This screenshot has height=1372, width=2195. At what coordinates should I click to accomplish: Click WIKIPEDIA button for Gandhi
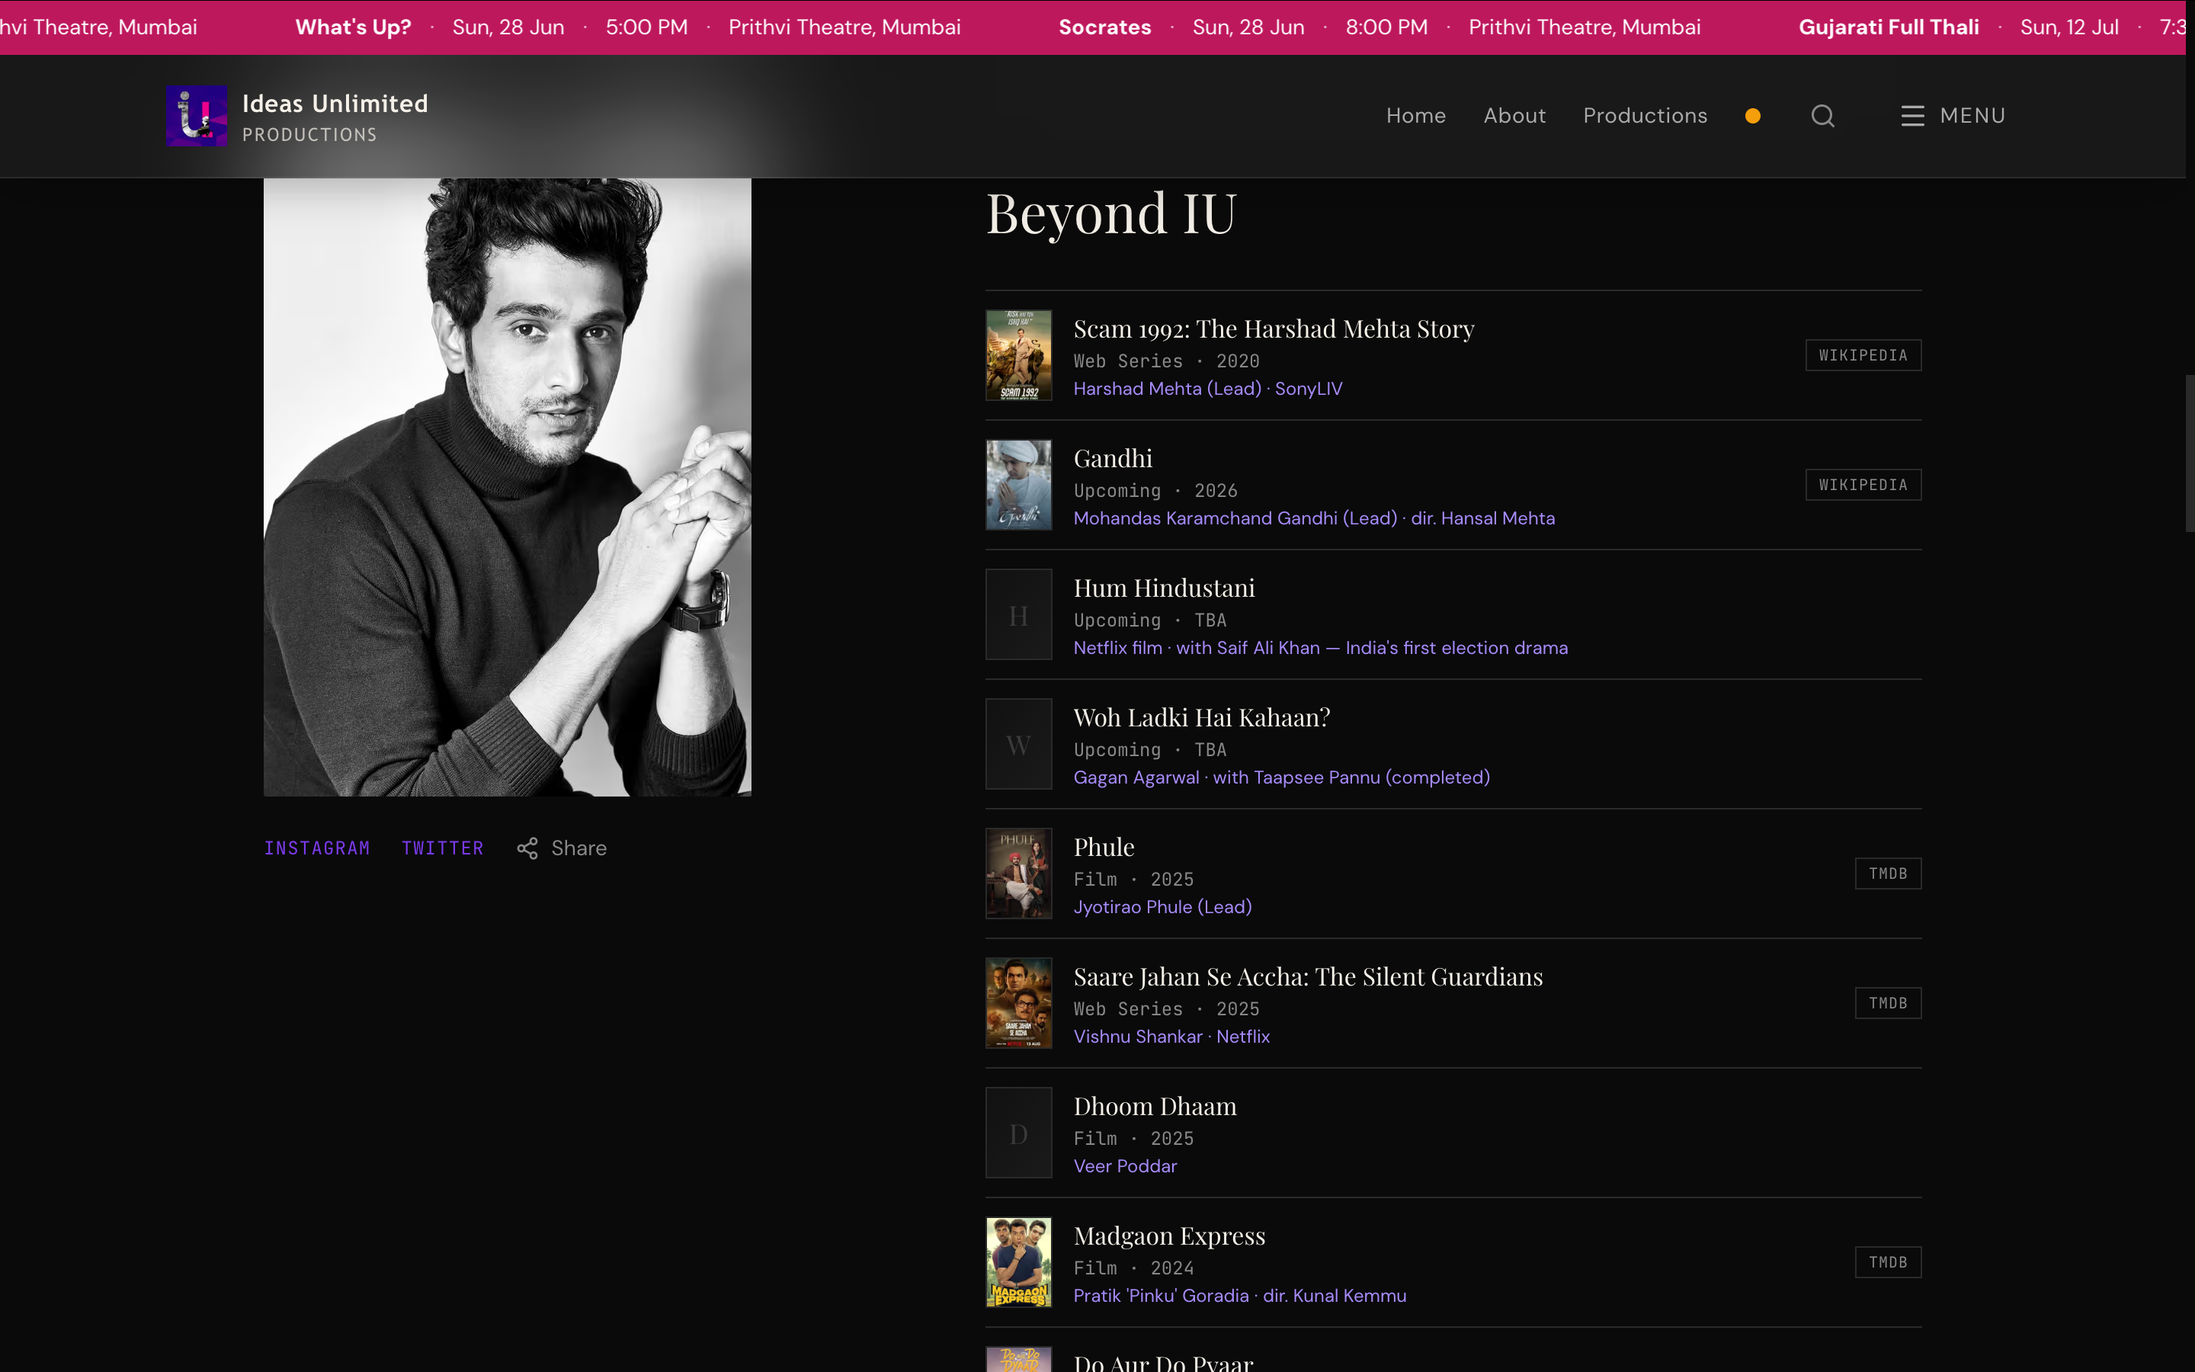coord(1863,485)
